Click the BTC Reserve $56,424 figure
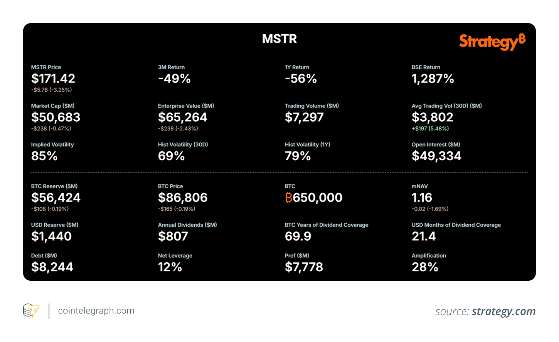The image size is (559, 342). point(56,198)
